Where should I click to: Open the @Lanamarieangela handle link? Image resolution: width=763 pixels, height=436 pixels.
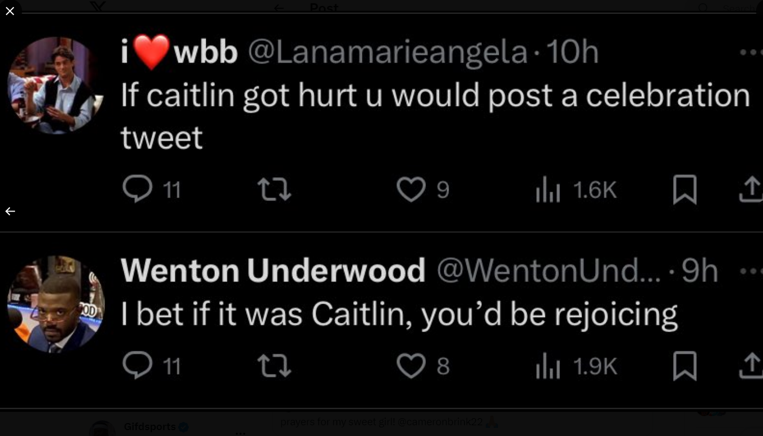coord(387,53)
